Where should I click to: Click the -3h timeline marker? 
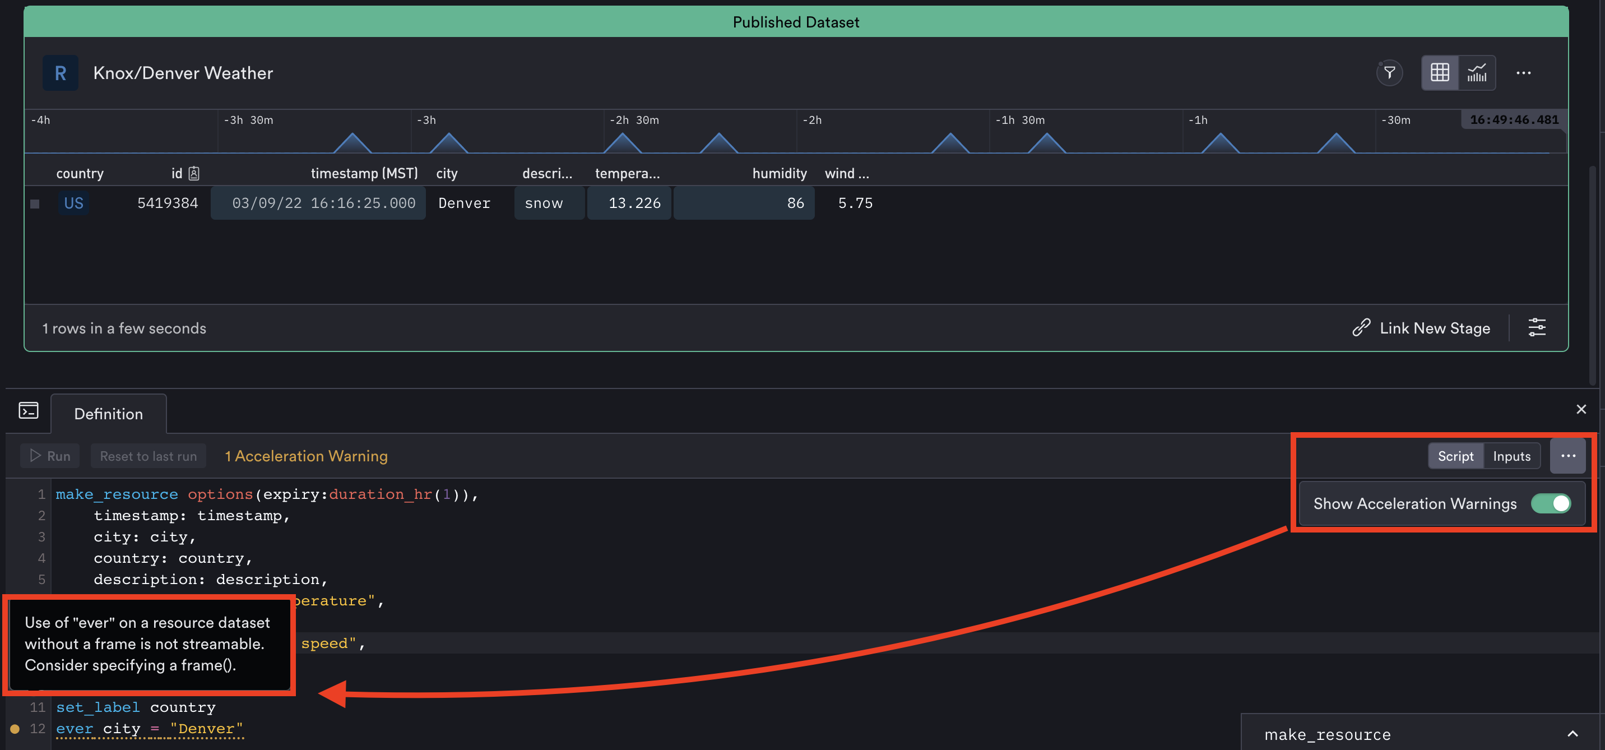[x=426, y=120]
